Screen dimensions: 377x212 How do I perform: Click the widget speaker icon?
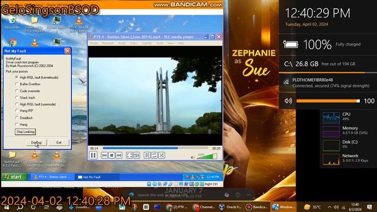click(288, 101)
